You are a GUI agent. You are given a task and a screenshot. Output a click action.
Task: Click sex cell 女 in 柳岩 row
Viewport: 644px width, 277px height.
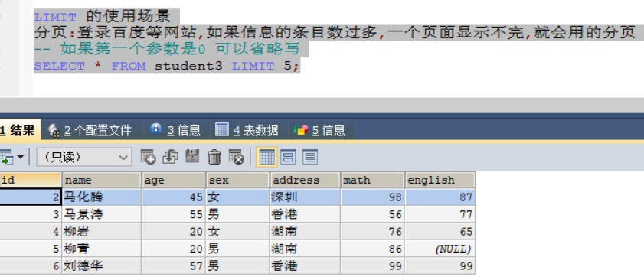[x=238, y=232]
